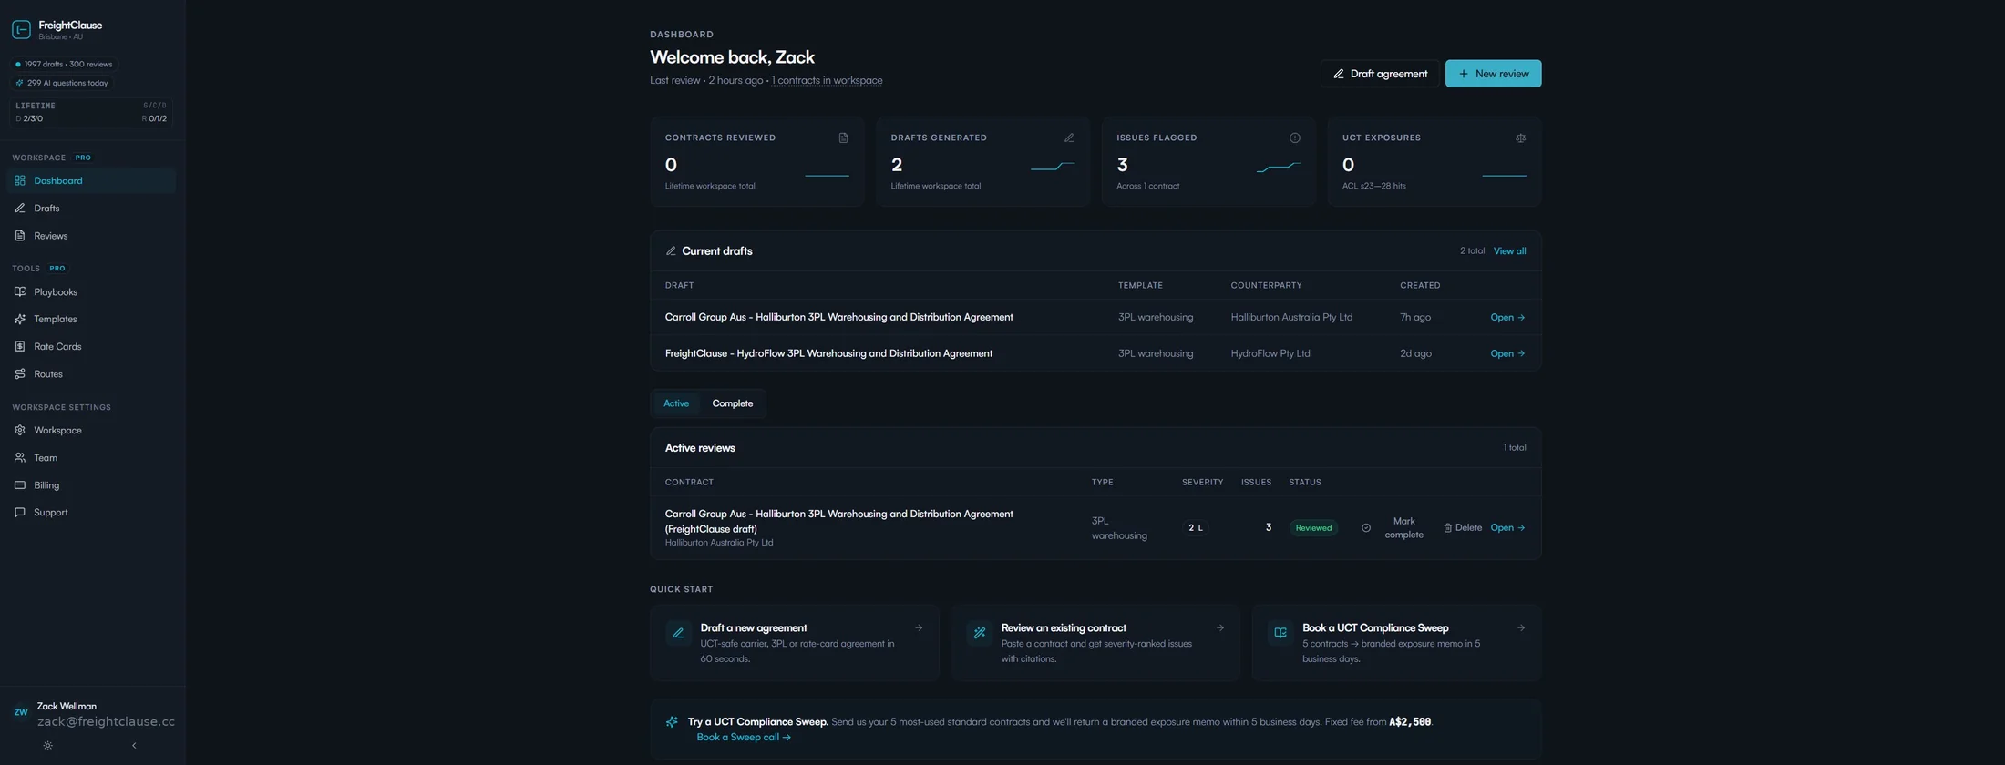Switch to the Complete tab

733,403
